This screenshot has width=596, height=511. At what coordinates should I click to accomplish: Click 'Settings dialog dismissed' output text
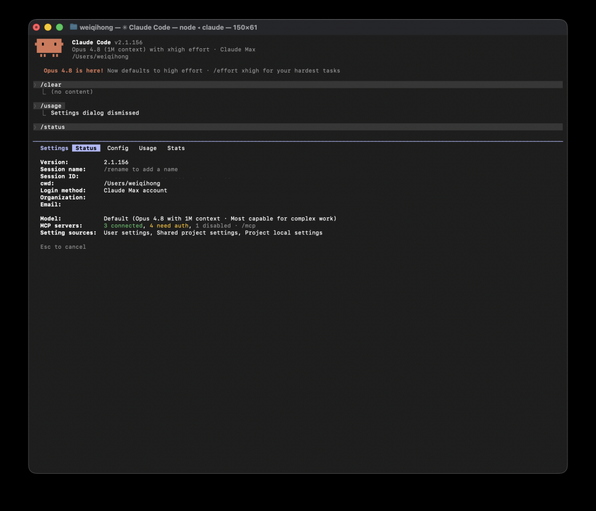click(x=95, y=113)
